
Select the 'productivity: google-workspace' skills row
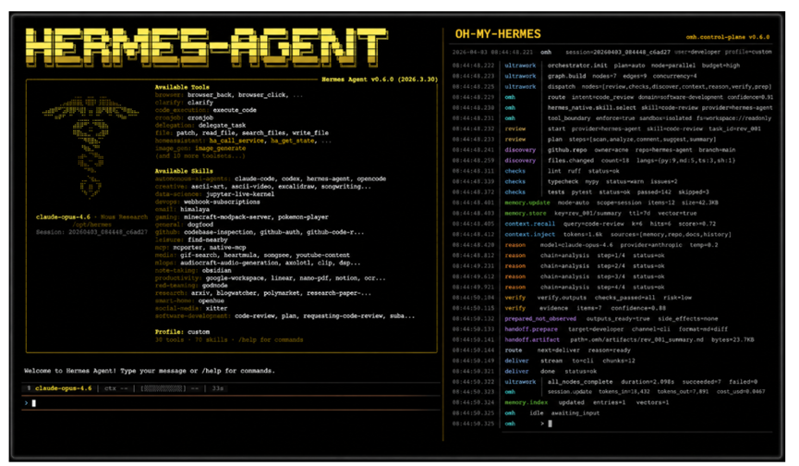pos(270,278)
